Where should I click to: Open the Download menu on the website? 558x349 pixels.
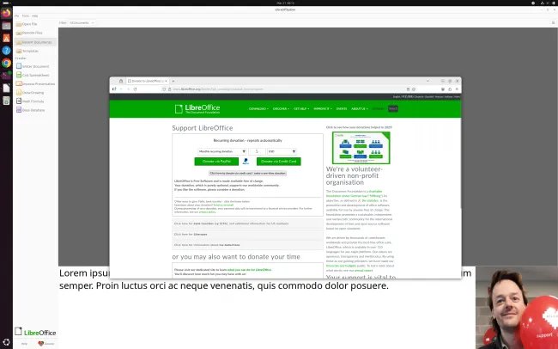pos(258,108)
